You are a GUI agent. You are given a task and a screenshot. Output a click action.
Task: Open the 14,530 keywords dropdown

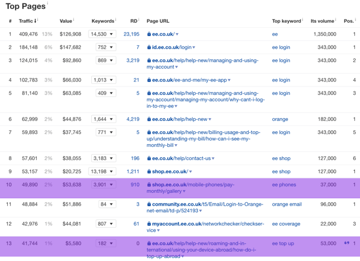click(x=103, y=34)
